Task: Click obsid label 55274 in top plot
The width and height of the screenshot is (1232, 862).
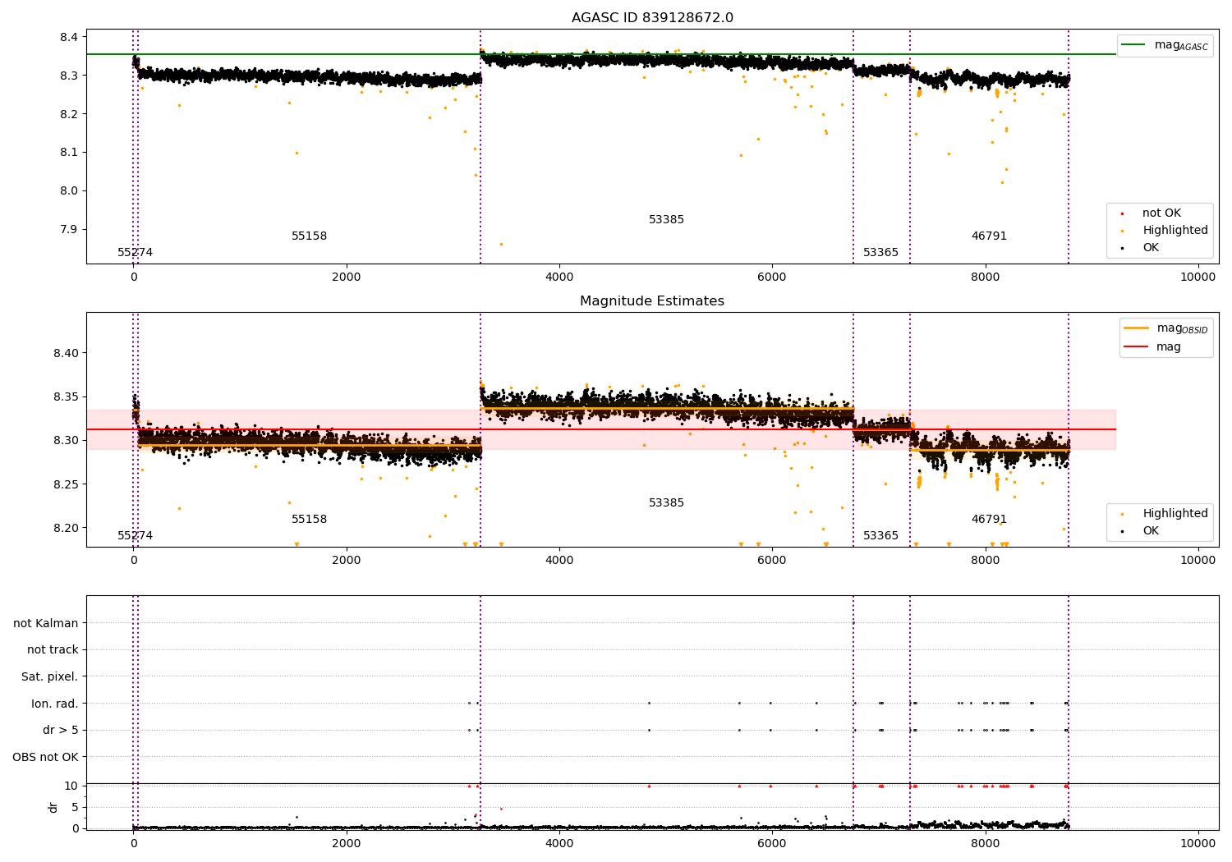Action: [x=135, y=253]
